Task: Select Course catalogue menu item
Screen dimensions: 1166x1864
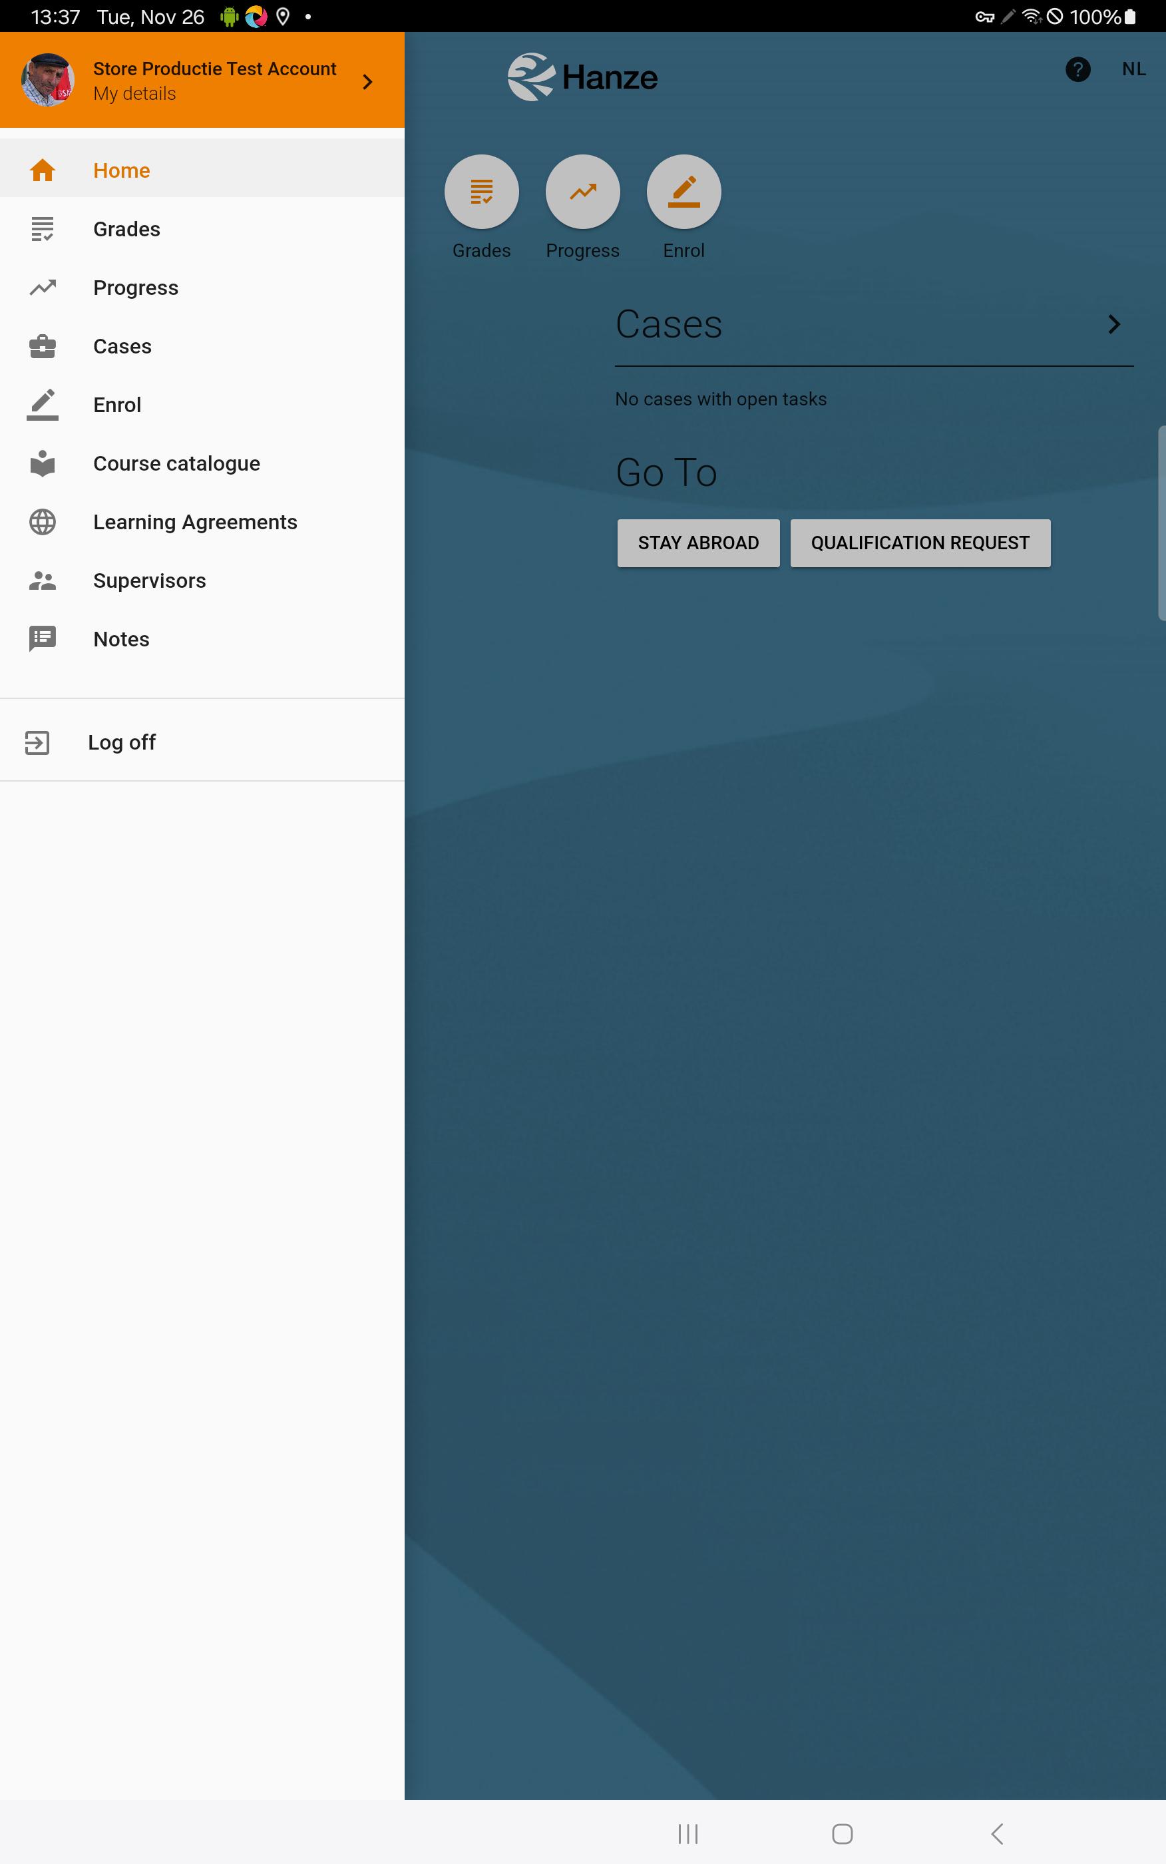Action: click(x=202, y=463)
